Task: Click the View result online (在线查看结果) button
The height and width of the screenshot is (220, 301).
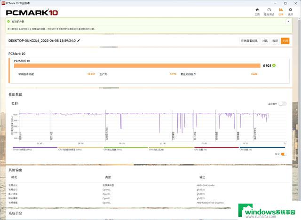Action: [x=249, y=41]
